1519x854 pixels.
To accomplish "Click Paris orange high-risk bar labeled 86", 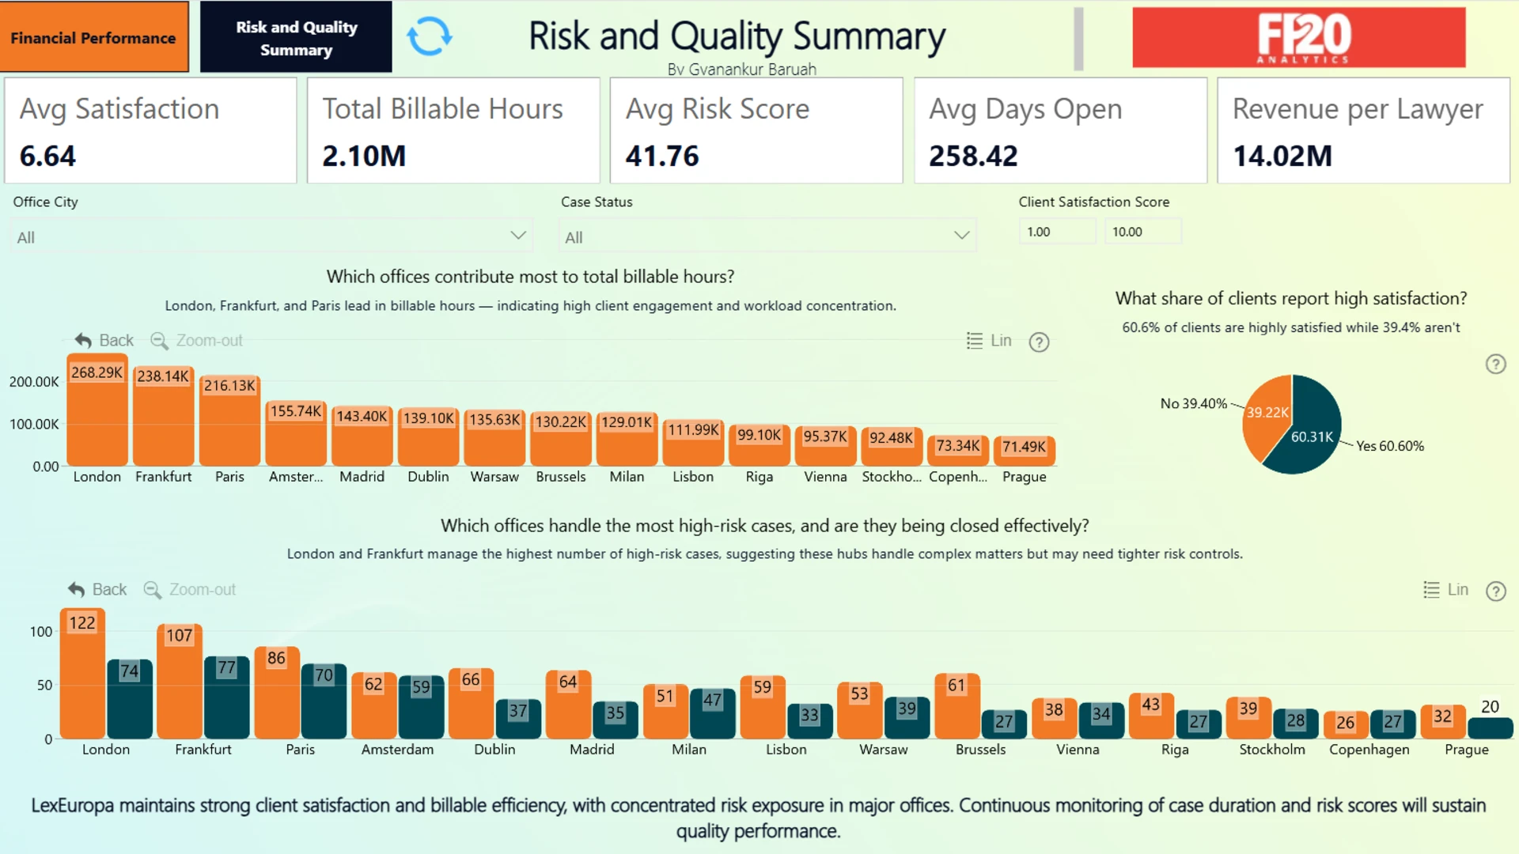I will coord(277,693).
